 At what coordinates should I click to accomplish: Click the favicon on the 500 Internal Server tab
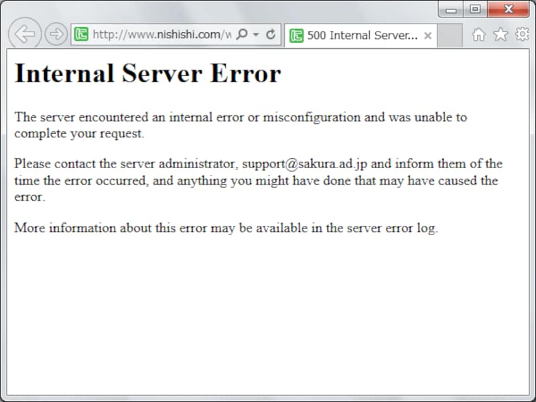296,36
